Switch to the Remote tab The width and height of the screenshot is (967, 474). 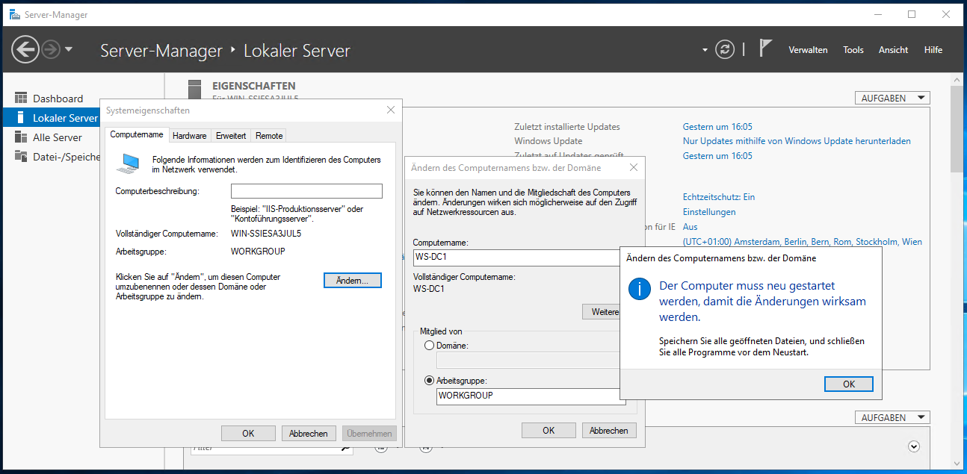[269, 135]
